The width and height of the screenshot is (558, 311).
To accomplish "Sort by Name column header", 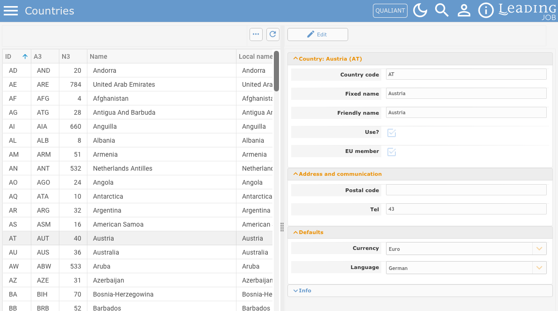I will pos(162,56).
